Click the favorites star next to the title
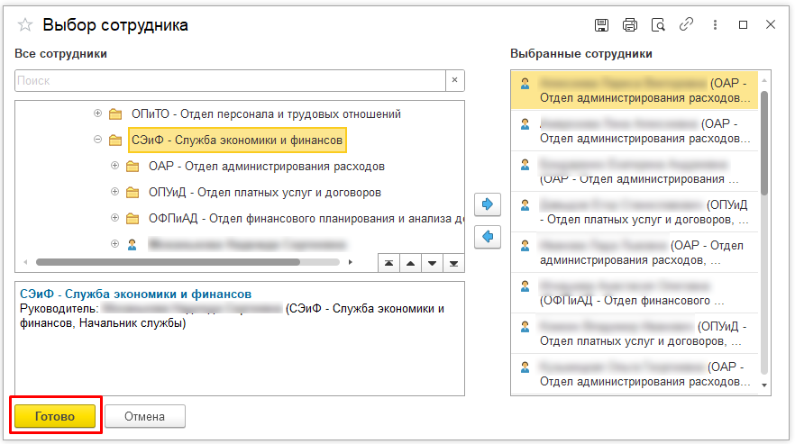795x444 pixels. click(26, 25)
